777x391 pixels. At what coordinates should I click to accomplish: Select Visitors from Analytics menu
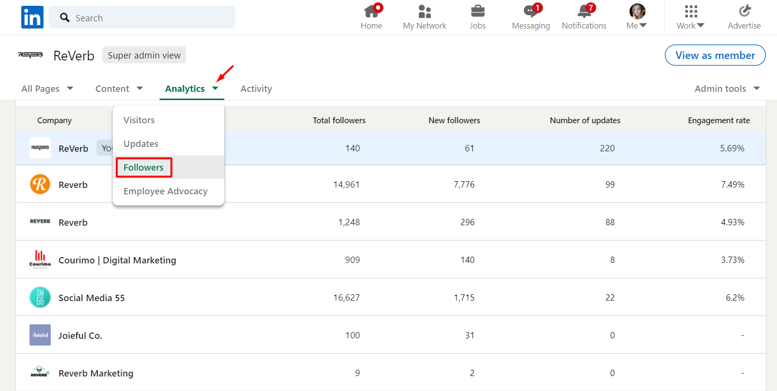(168, 120)
